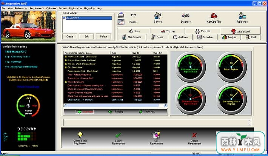Select Inspect CV boots and joints row
The width and height of the screenshot is (268, 156).
pos(116,93)
